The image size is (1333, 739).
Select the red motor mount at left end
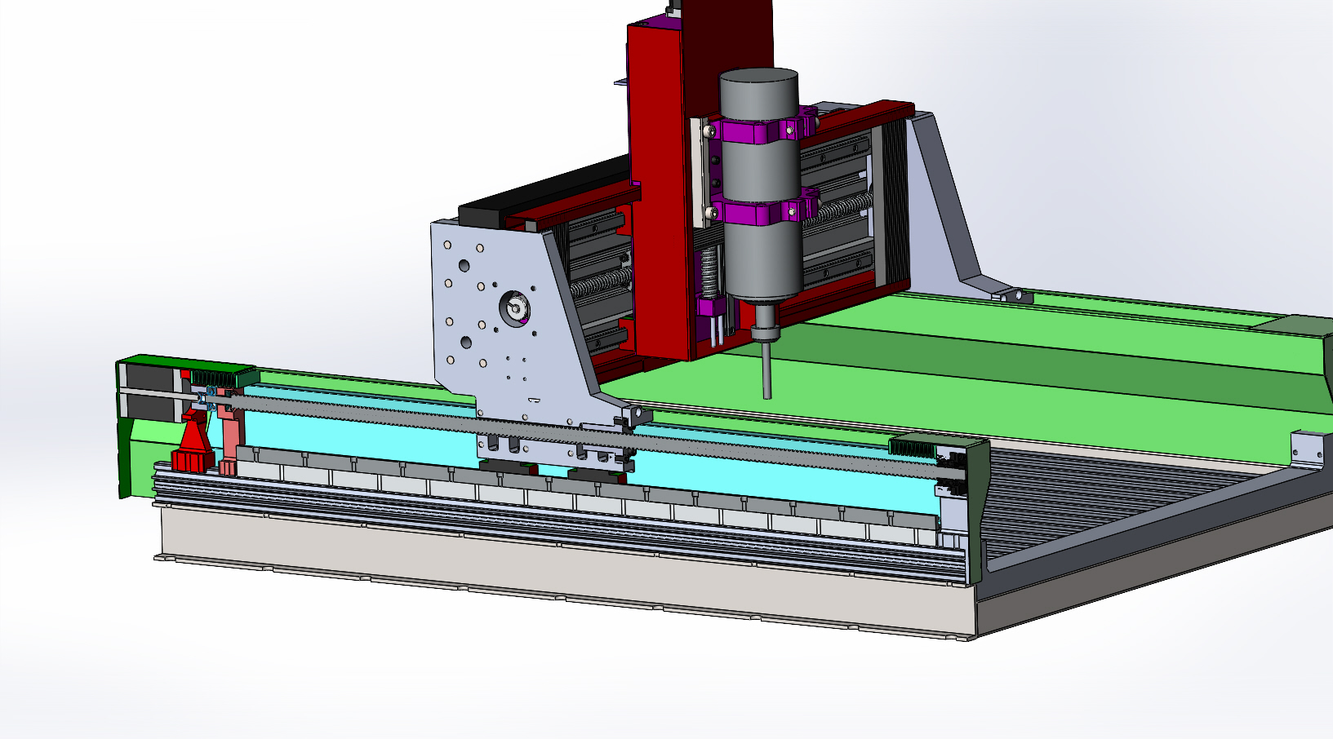click(194, 445)
